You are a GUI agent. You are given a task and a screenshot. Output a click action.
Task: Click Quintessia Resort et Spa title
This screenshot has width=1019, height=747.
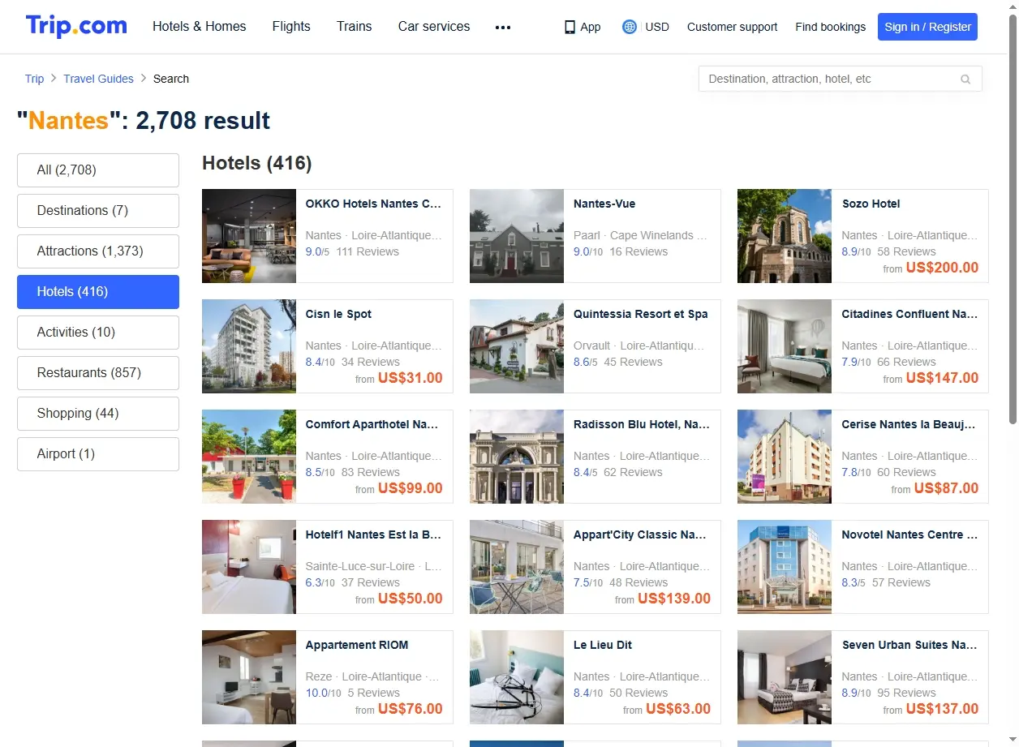click(641, 314)
